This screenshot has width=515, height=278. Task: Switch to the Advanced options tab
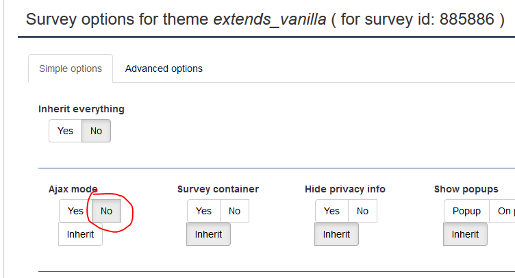(164, 68)
